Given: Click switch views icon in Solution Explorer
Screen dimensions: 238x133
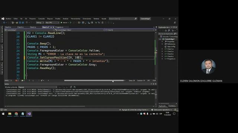Looking at the screenshot, I should point(169,30).
